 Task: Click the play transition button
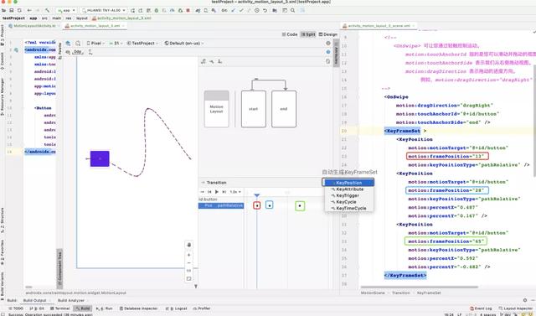click(217, 192)
